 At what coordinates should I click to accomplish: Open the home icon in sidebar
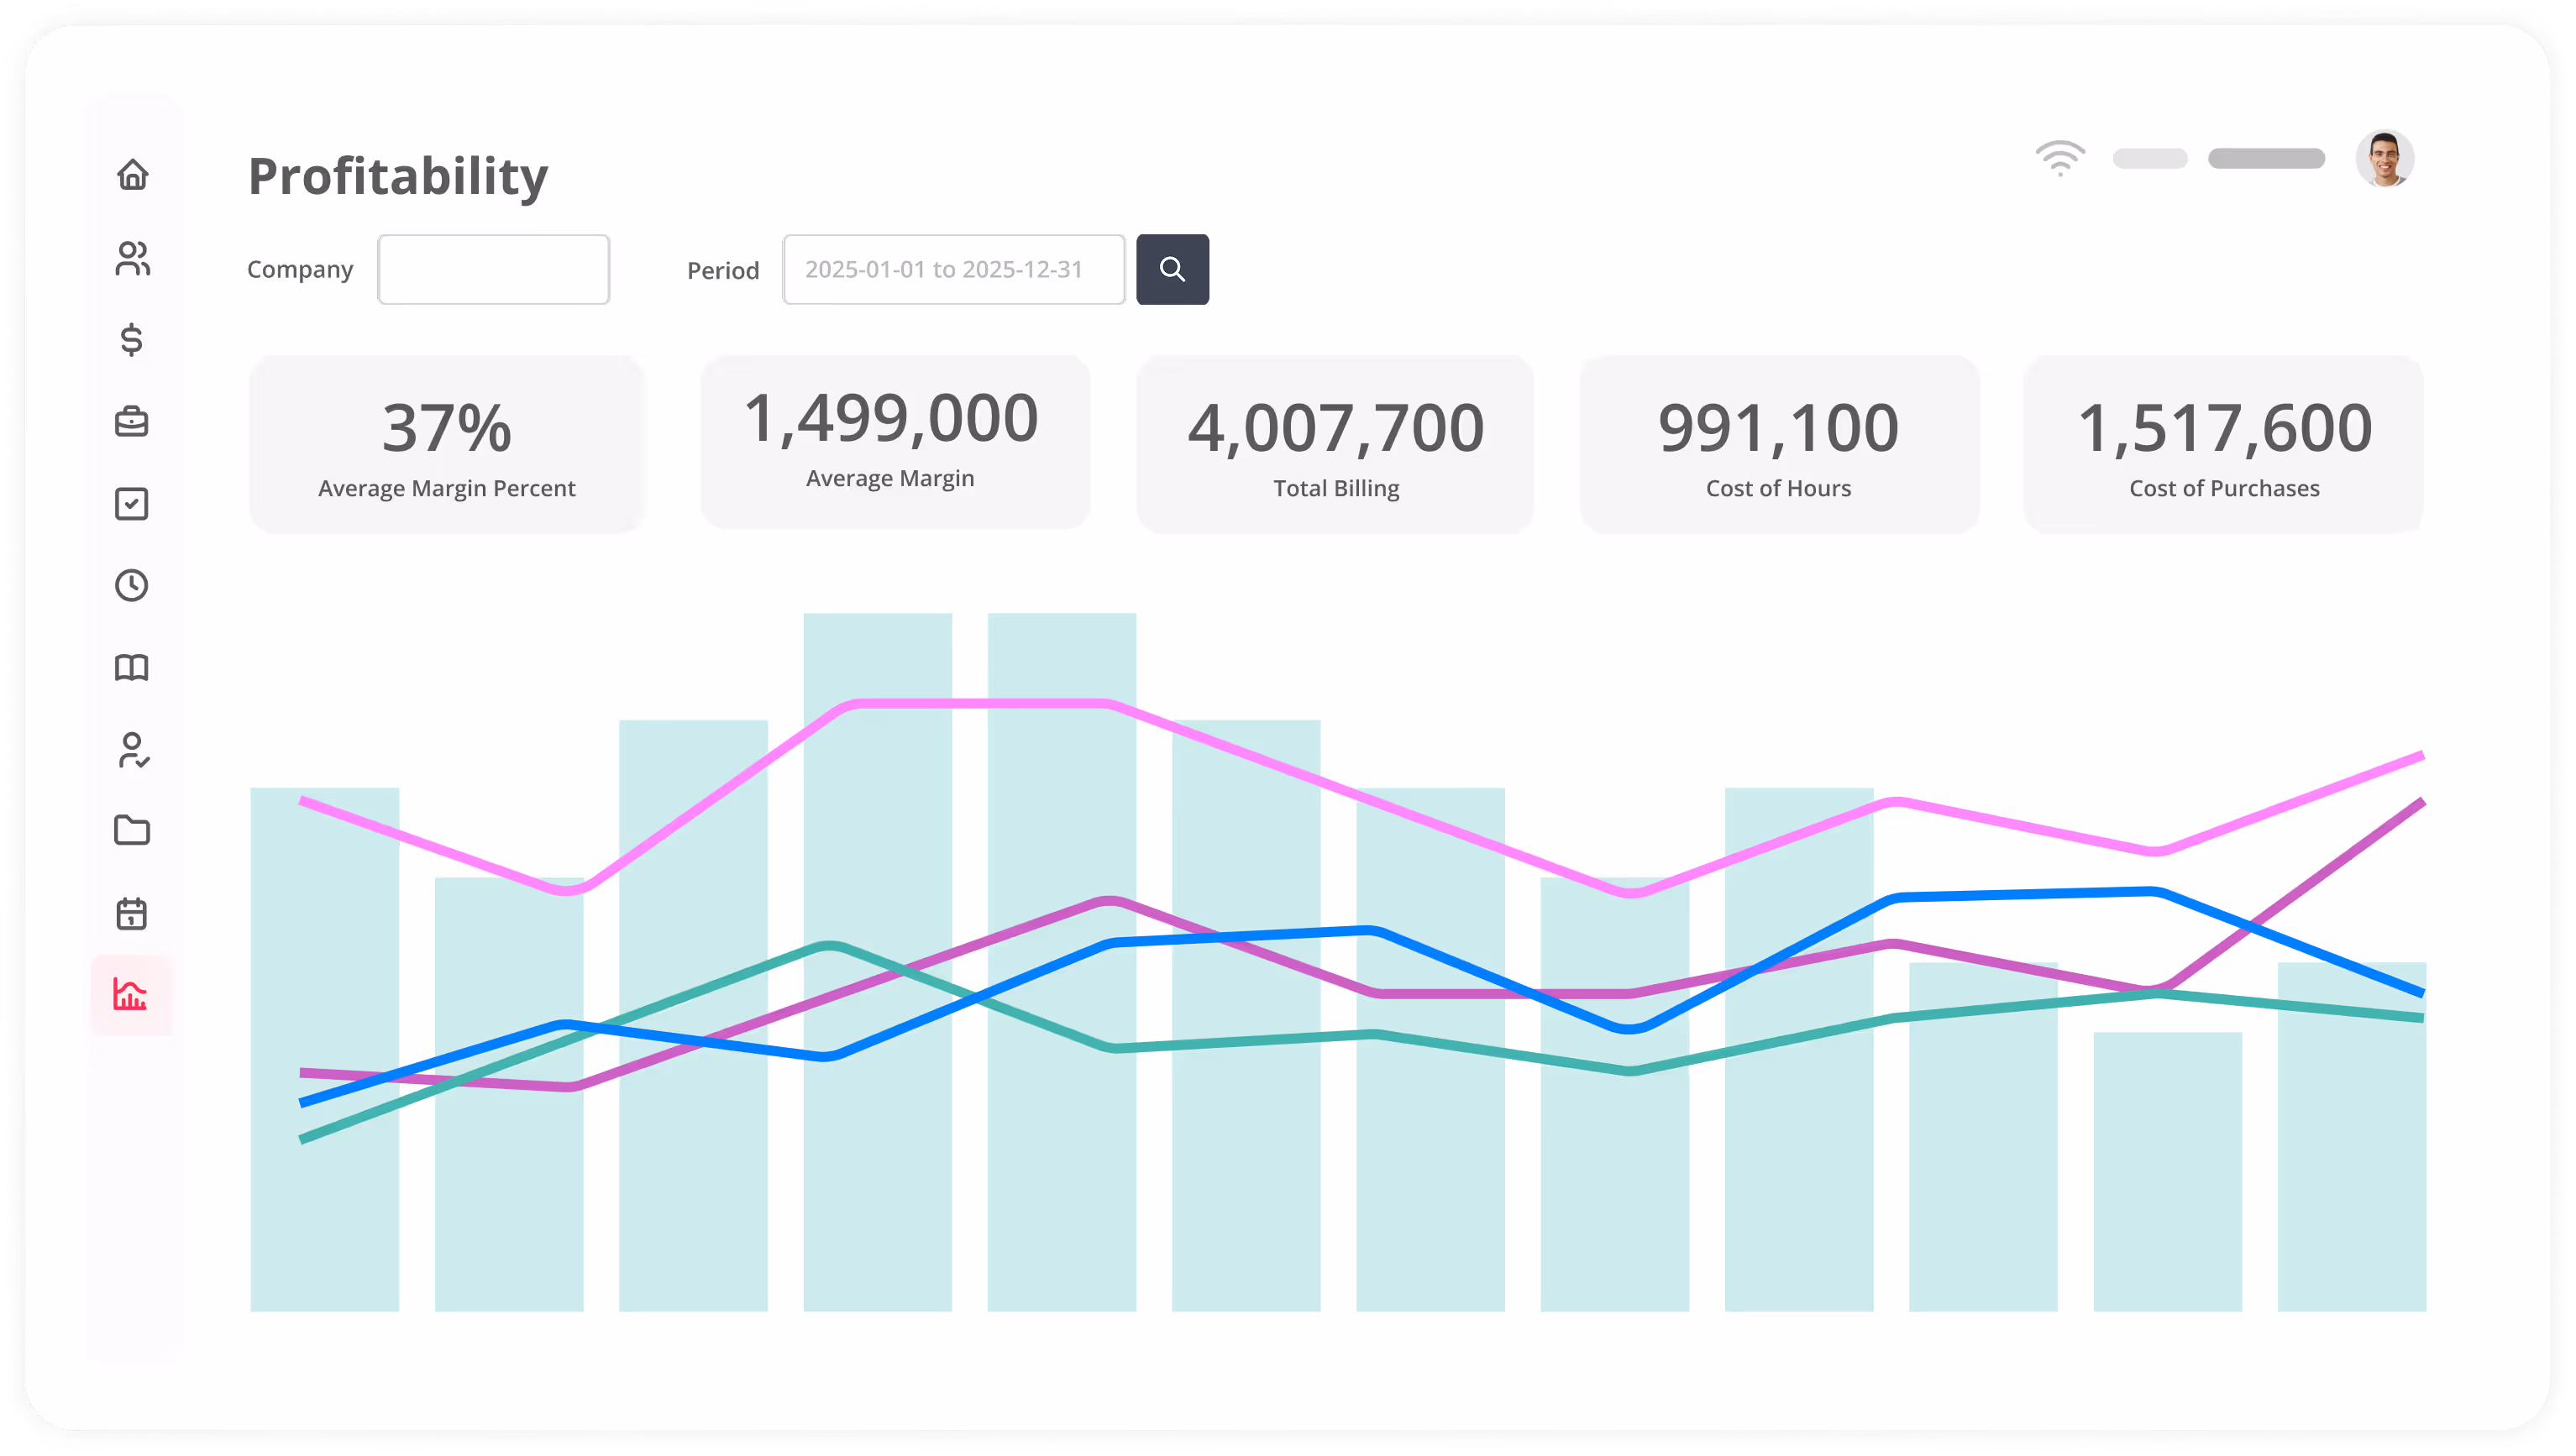click(132, 176)
